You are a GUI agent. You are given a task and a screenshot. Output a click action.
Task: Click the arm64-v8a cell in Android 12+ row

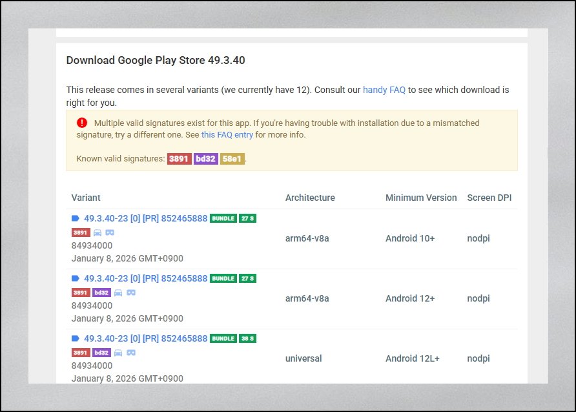307,298
